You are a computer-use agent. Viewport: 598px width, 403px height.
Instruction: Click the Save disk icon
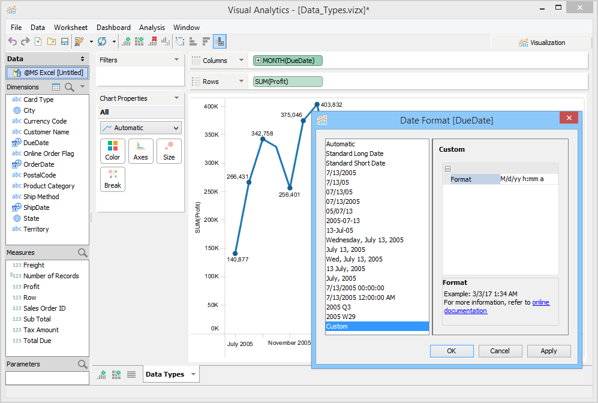click(64, 41)
